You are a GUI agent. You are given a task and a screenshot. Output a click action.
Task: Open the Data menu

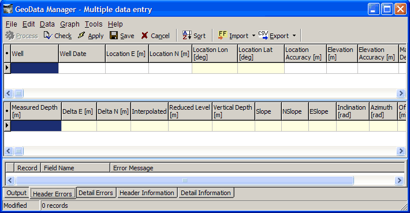pos(47,24)
